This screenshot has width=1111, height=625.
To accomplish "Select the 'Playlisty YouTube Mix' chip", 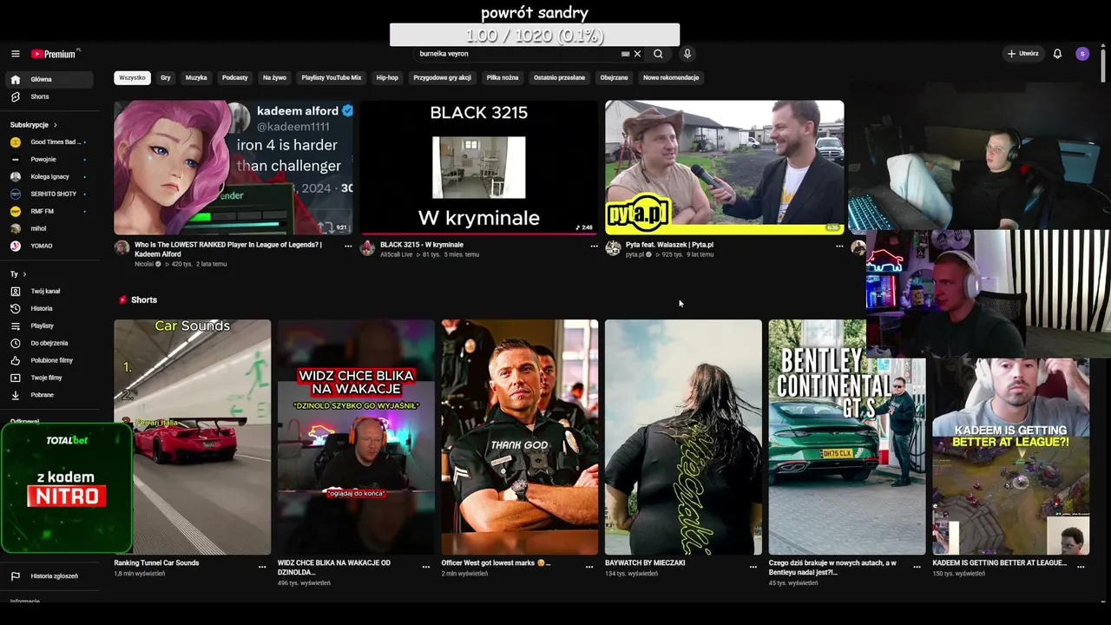I will tap(332, 78).
